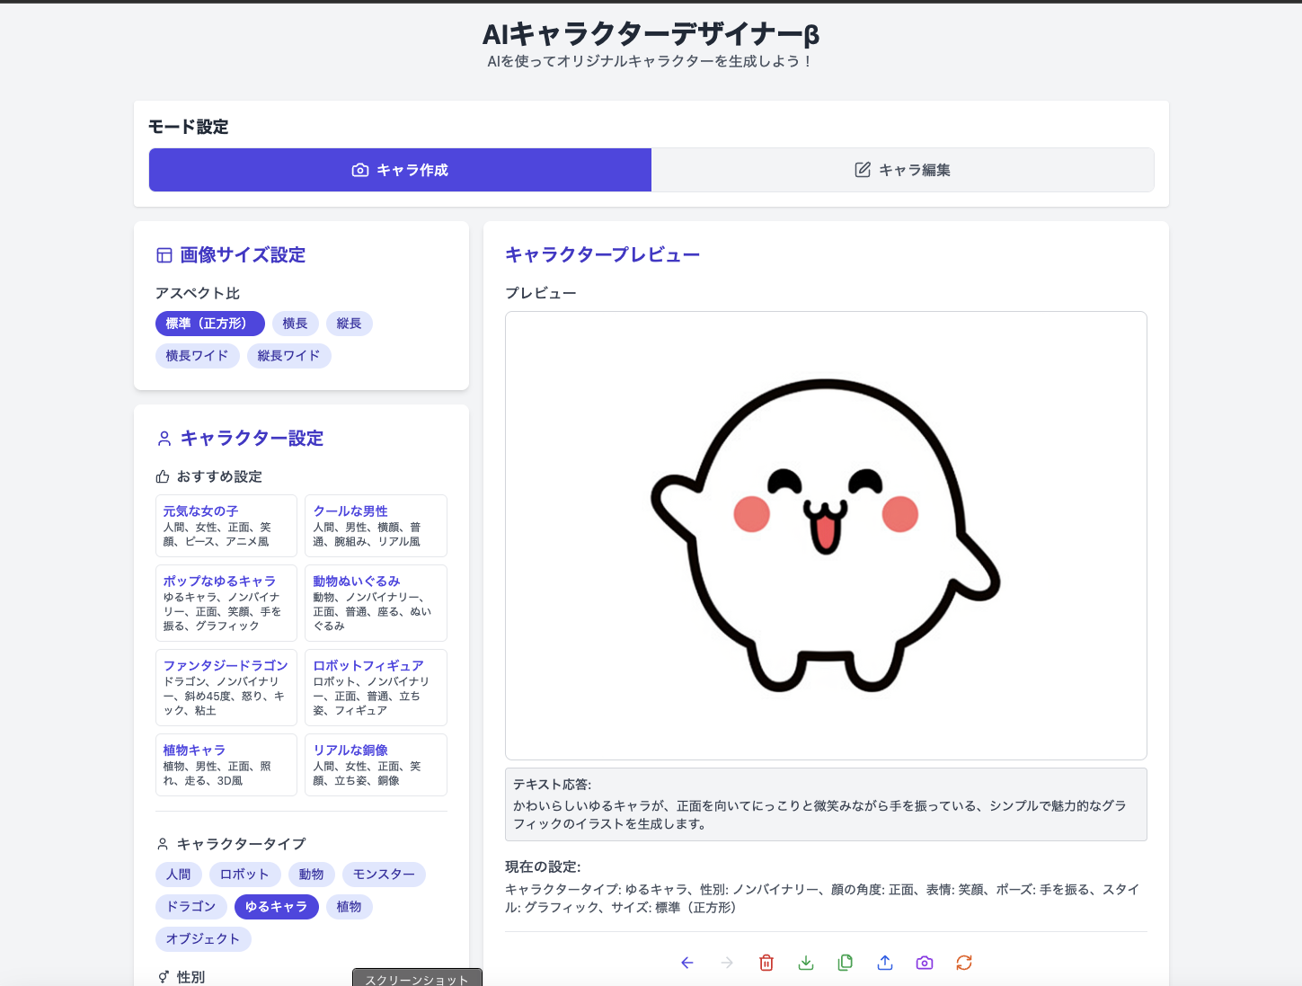1302x986 pixels.
Task: Select the ドラゴン character type chip
Action: point(190,907)
